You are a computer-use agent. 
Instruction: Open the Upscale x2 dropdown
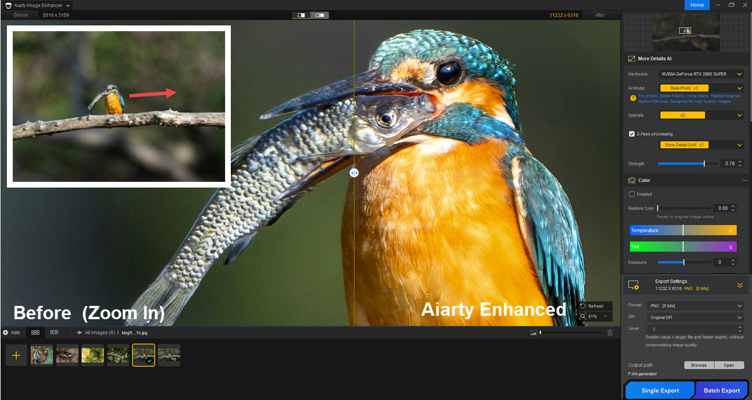point(702,115)
